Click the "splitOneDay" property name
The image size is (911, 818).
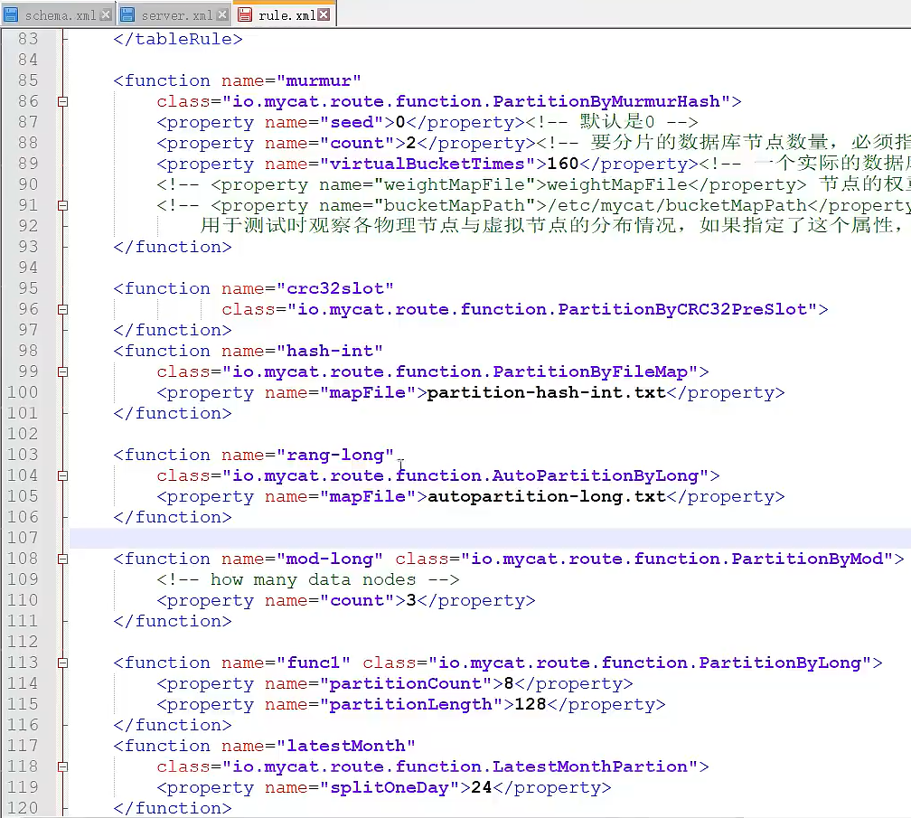tap(390, 788)
